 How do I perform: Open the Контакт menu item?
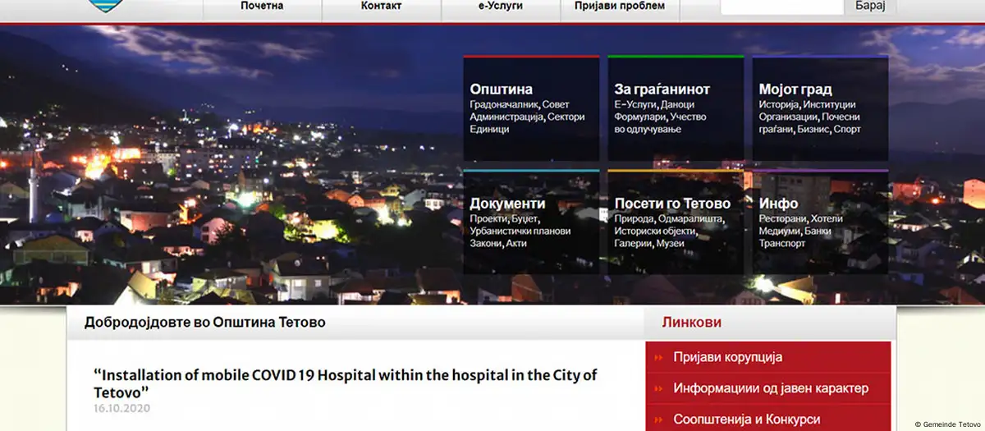point(381,7)
